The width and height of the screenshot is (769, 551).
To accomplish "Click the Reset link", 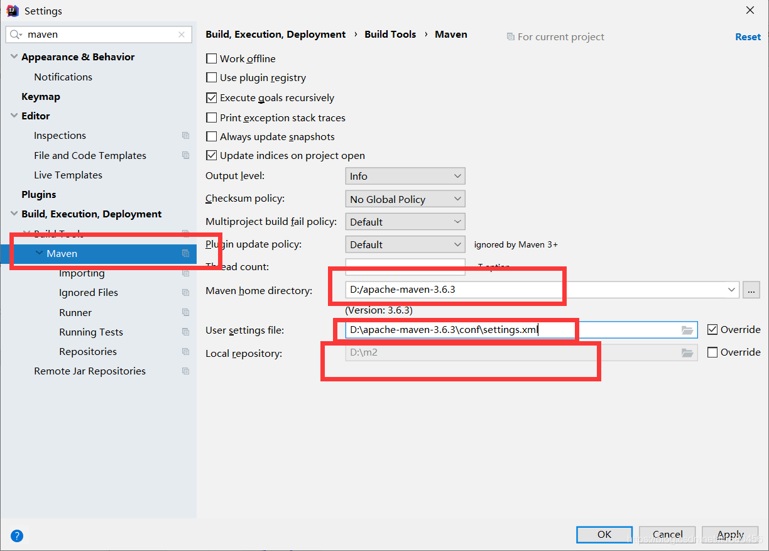I will pos(748,37).
